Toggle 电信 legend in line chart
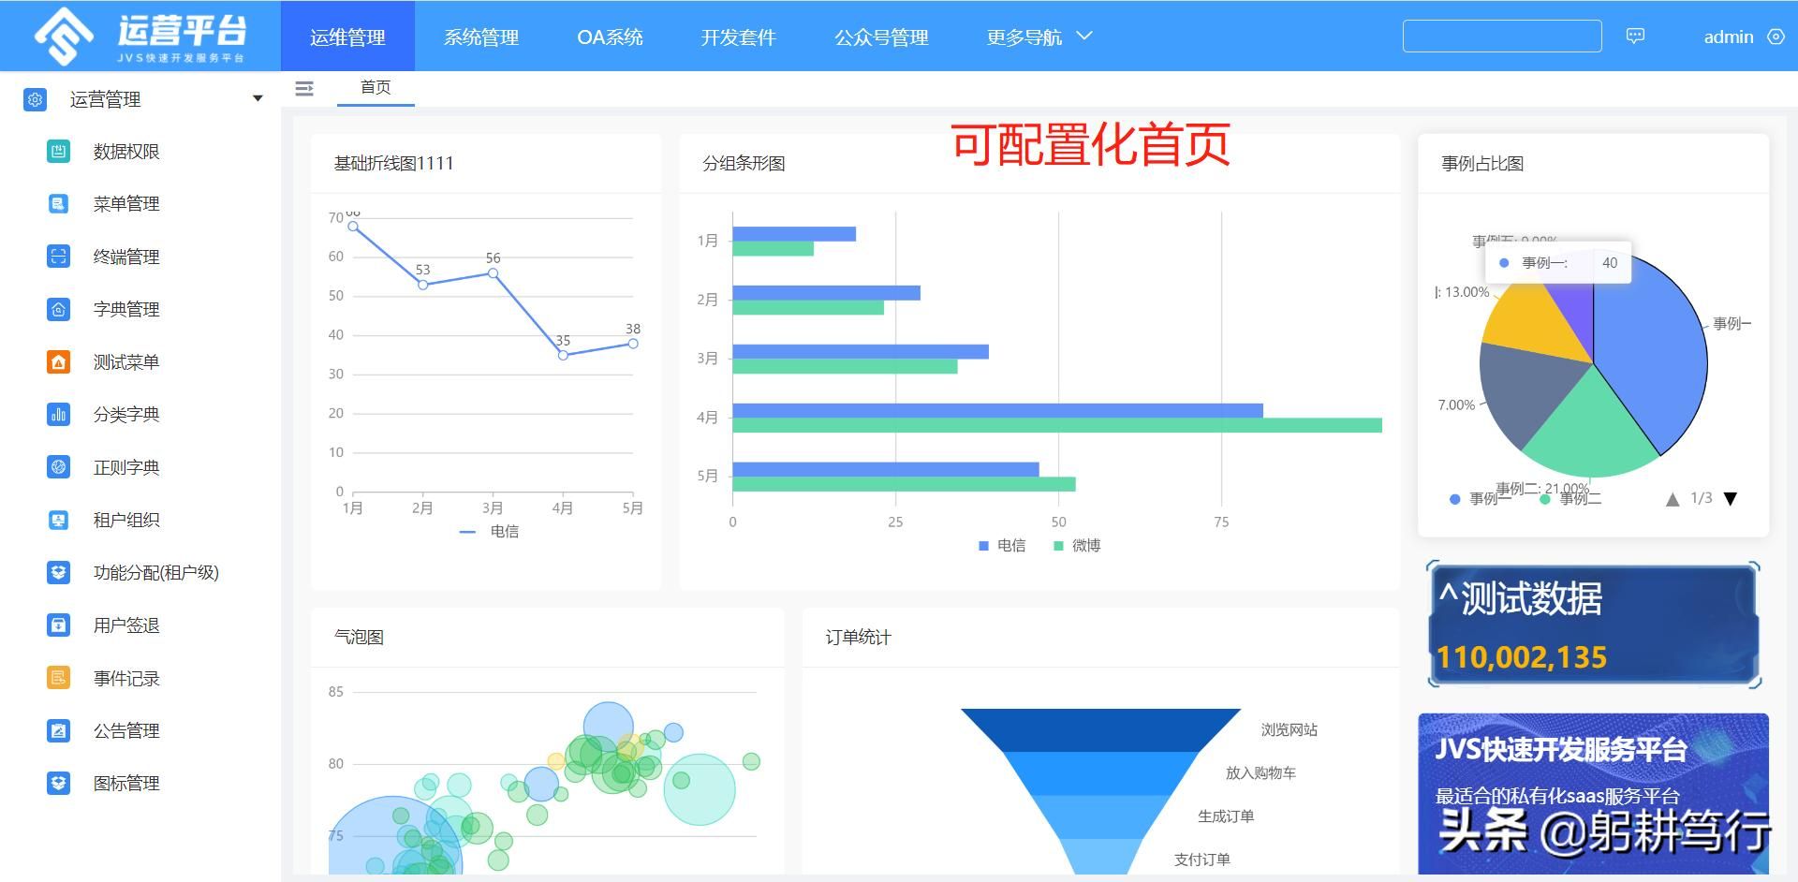 click(x=489, y=531)
